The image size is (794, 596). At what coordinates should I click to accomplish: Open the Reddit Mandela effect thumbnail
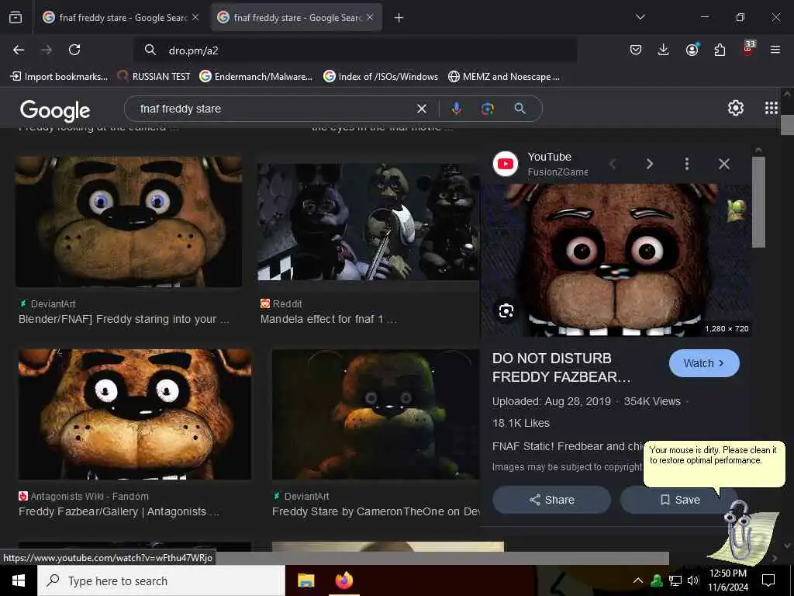coord(368,221)
